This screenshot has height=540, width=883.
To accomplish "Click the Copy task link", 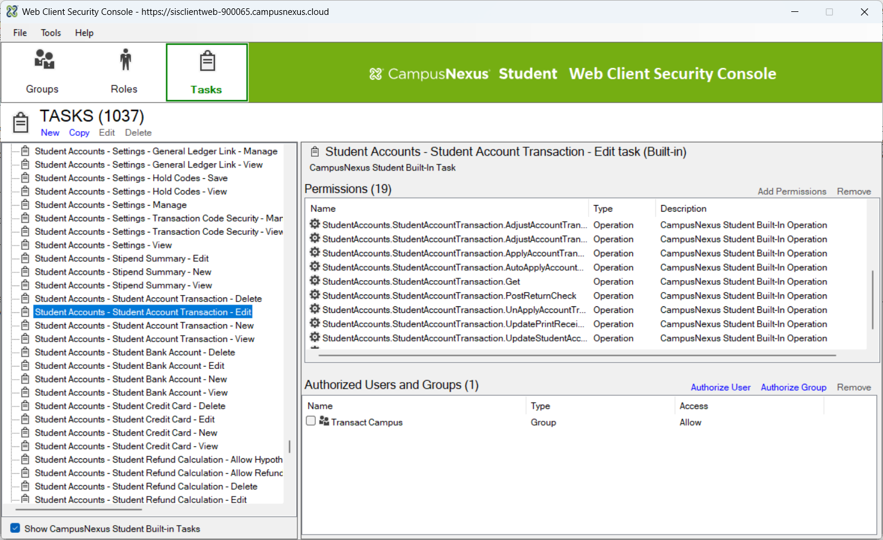I will (79, 132).
